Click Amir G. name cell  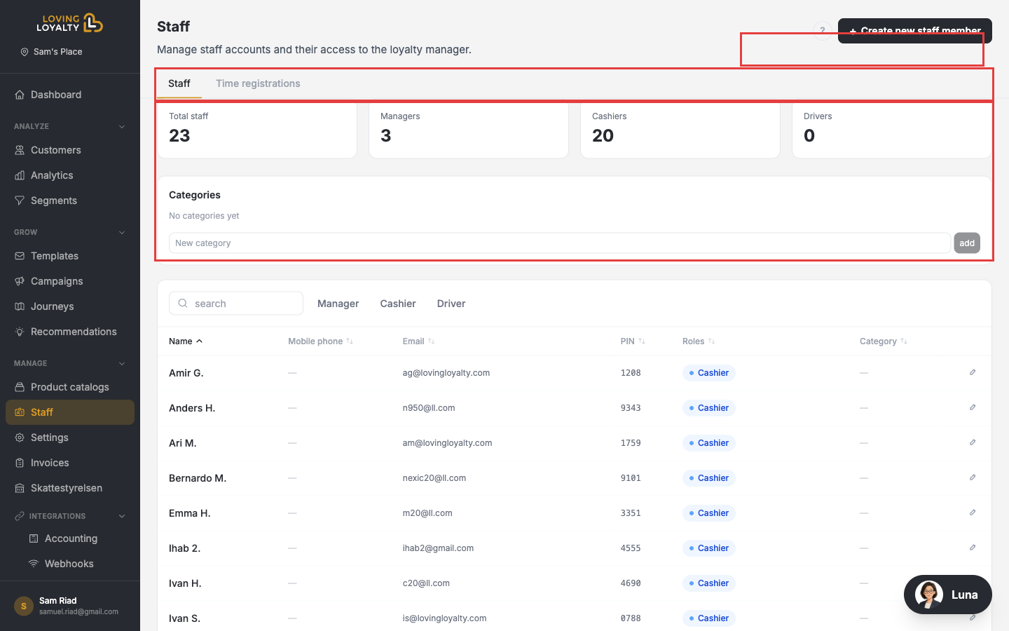click(x=186, y=373)
